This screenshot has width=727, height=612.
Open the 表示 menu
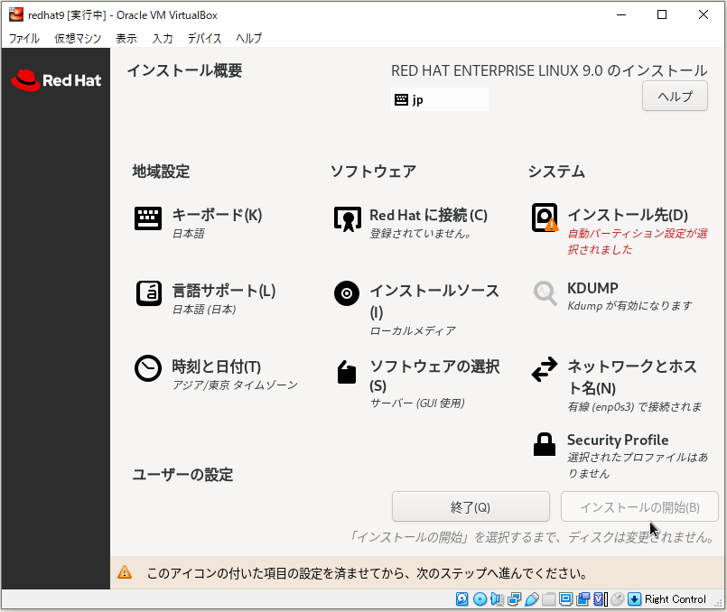(126, 38)
